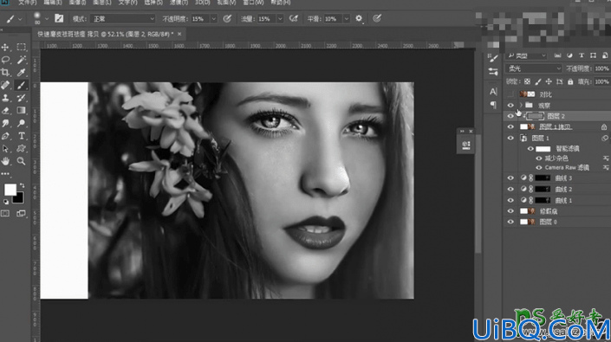611x342 pixels.
Task: Toggle pressure for opacity button
Action: coord(227,18)
